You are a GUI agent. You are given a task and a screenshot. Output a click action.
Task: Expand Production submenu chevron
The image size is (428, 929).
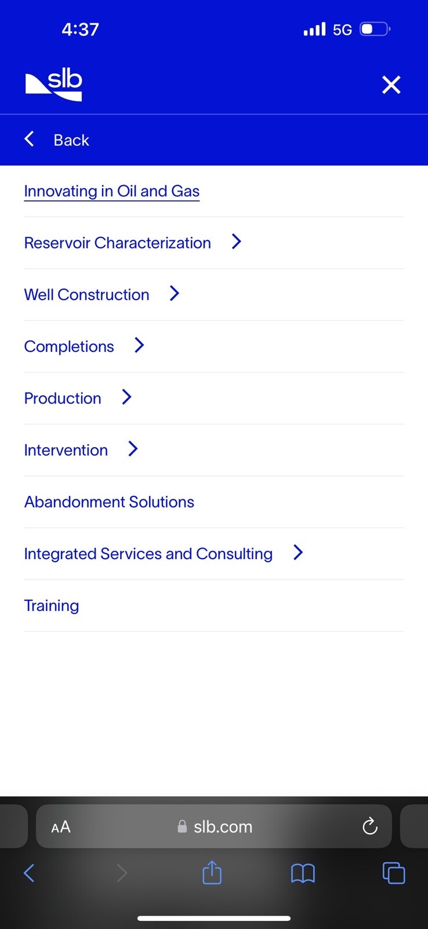(126, 397)
